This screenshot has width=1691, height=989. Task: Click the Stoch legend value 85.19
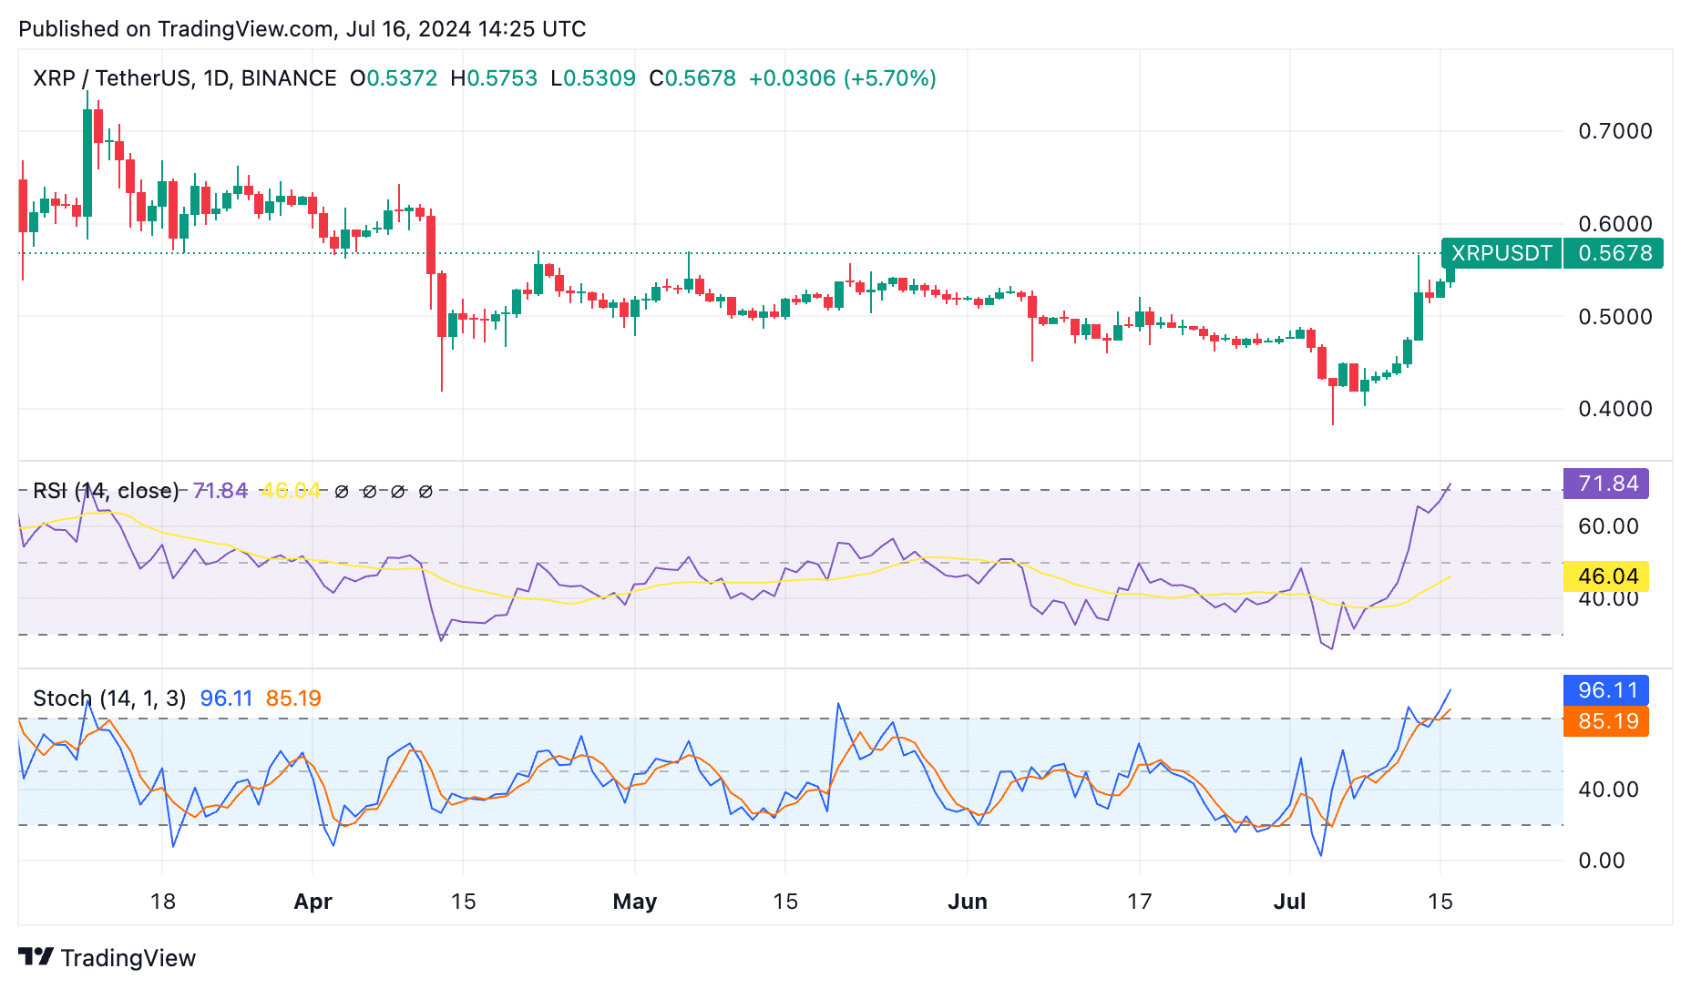(x=293, y=698)
